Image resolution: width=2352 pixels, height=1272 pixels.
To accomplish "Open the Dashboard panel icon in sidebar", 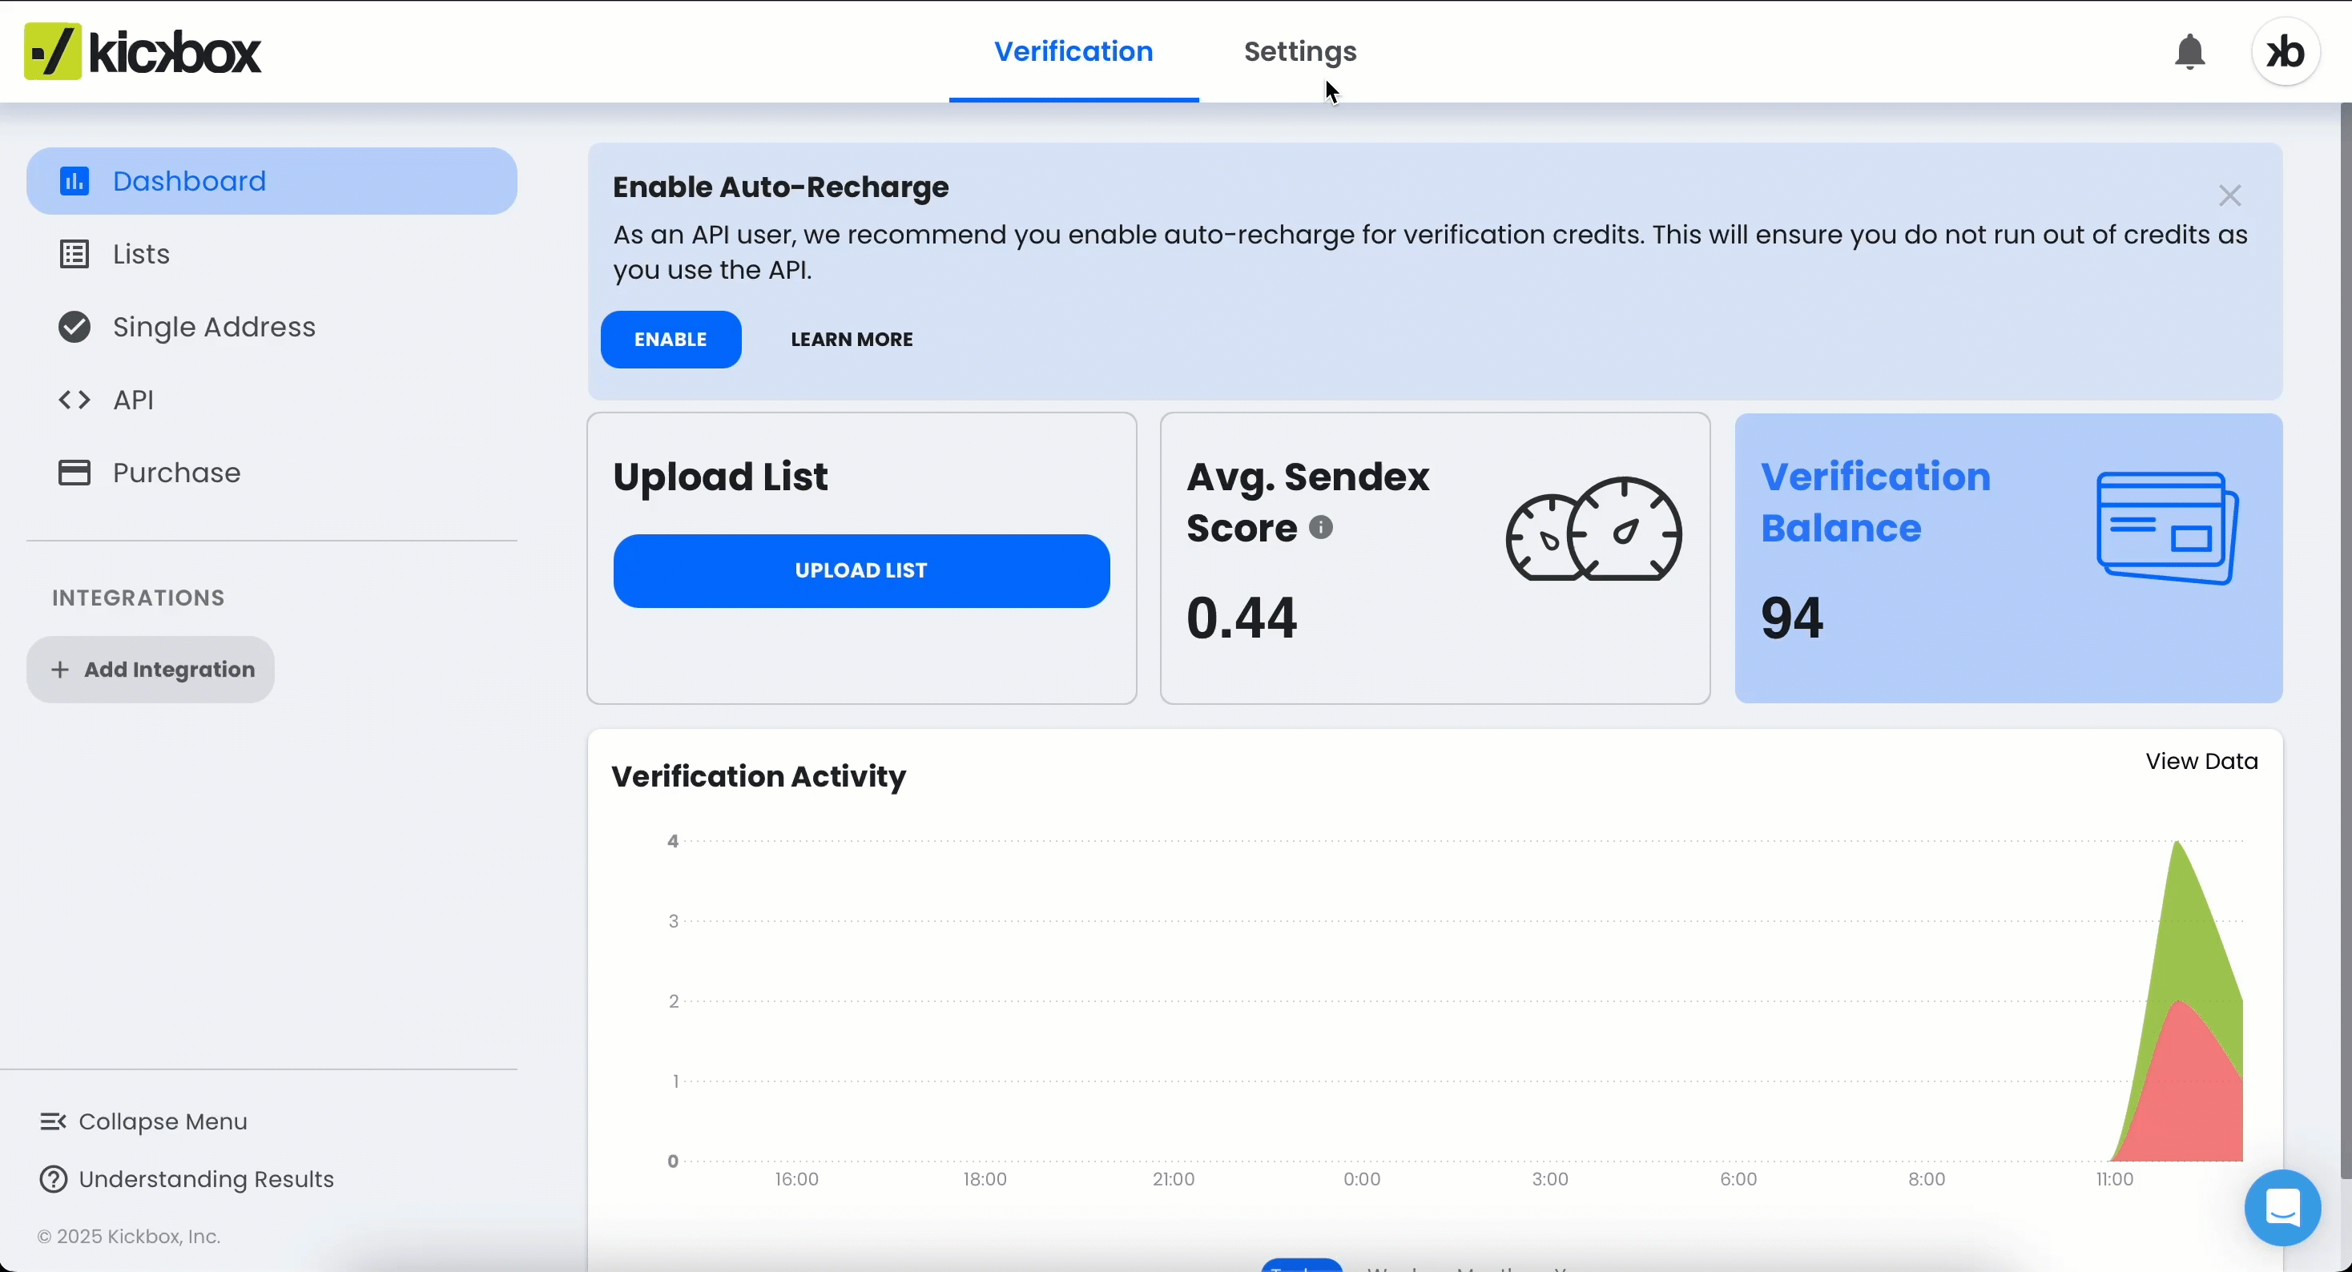I will [x=76, y=181].
